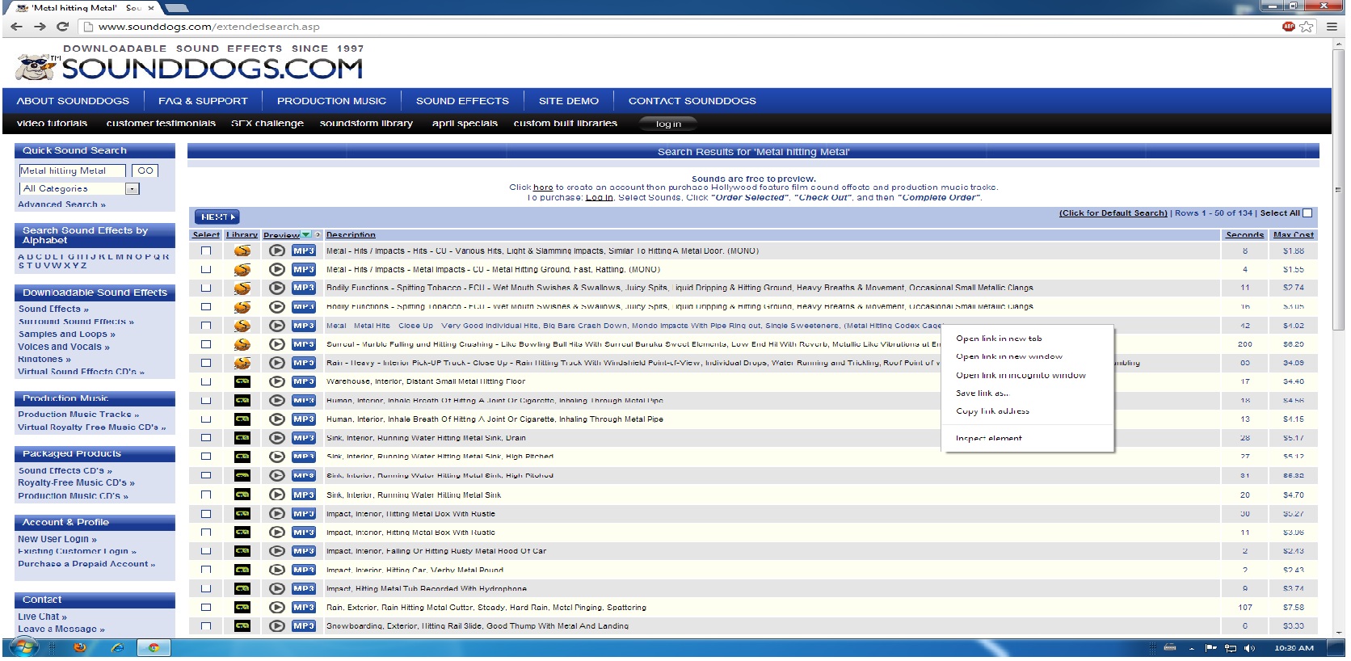Open the New User Login link
This screenshot has width=1351, height=661.
57,539
